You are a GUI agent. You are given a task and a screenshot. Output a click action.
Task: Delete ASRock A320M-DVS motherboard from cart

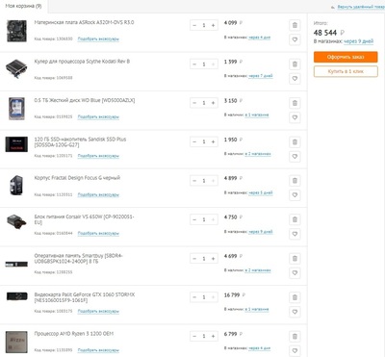(x=295, y=25)
